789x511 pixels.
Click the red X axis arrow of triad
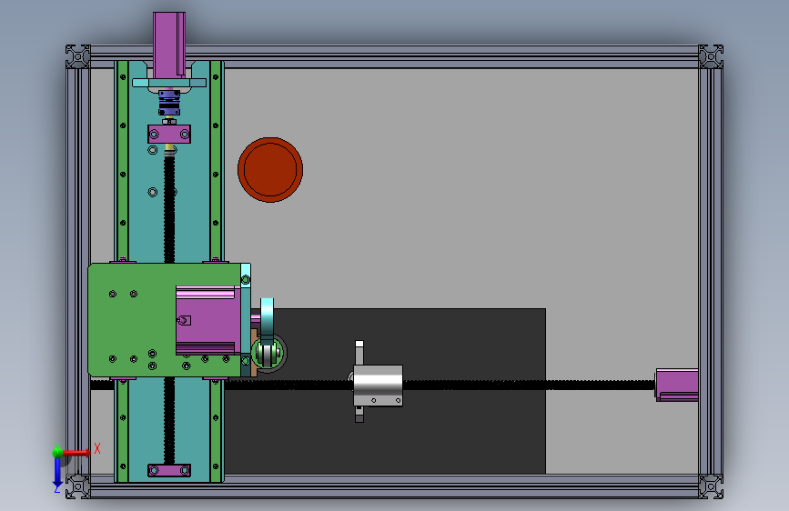76,453
